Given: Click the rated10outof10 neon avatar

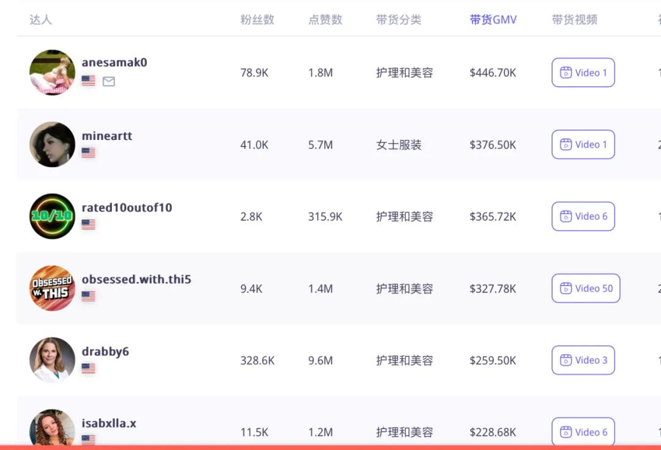Looking at the screenshot, I should click(x=52, y=216).
